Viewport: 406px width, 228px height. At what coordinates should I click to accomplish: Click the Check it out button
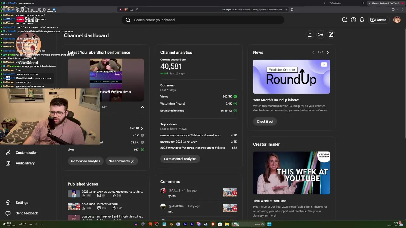coord(265,122)
